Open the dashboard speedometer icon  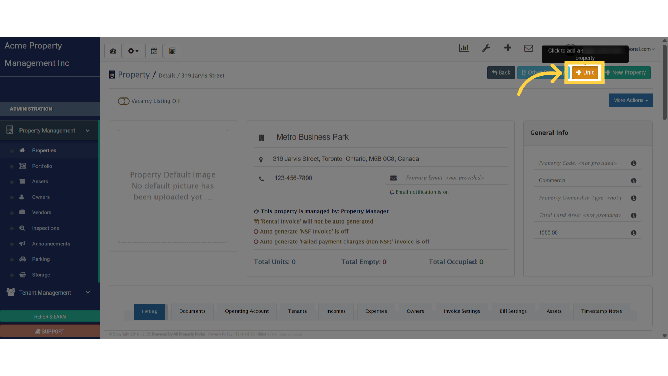[113, 51]
